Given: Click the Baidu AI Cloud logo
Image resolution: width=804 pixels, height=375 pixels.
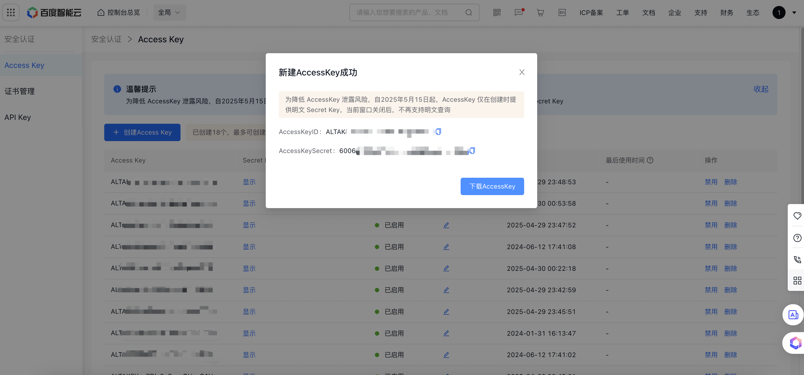Looking at the screenshot, I should tap(54, 12).
